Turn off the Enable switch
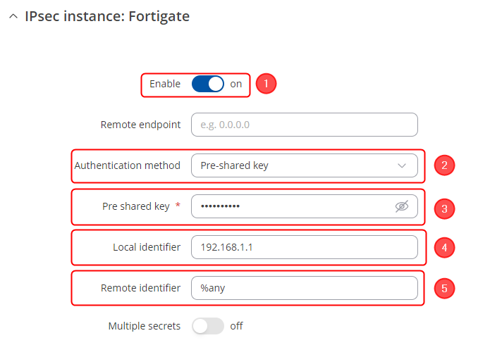This screenshot has width=478, height=345. click(x=207, y=84)
